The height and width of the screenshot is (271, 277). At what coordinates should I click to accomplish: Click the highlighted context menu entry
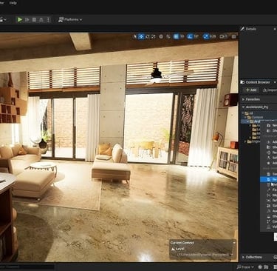(268, 179)
